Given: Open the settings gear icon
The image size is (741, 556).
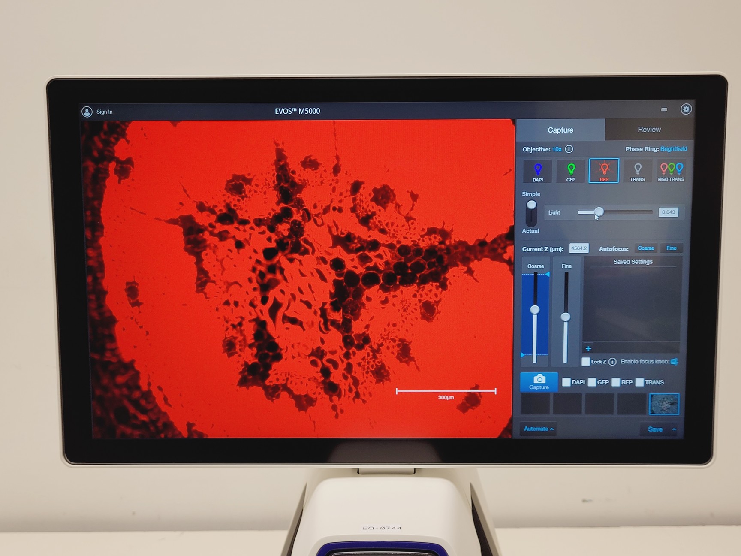Looking at the screenshot, I should [x=687, y=110].
